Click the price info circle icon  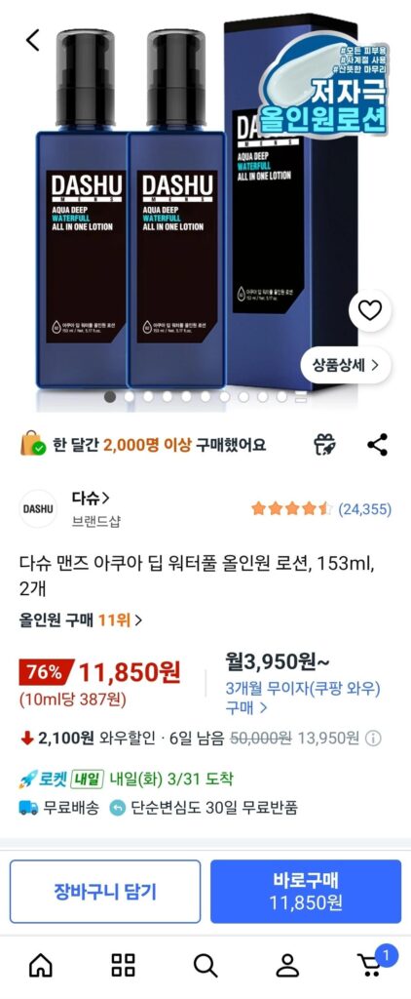click(x=373, y=739)
